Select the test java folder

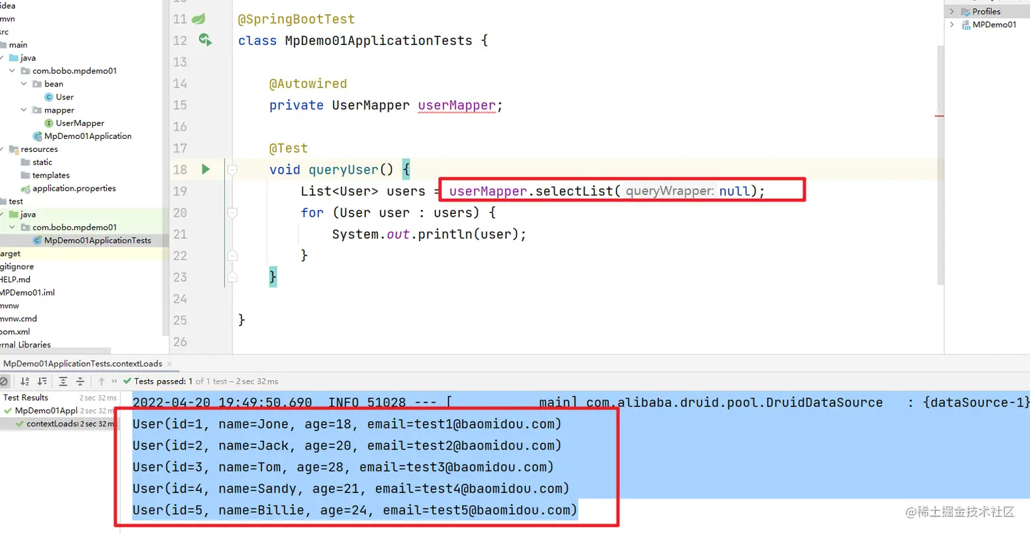(x=28, y=214)
